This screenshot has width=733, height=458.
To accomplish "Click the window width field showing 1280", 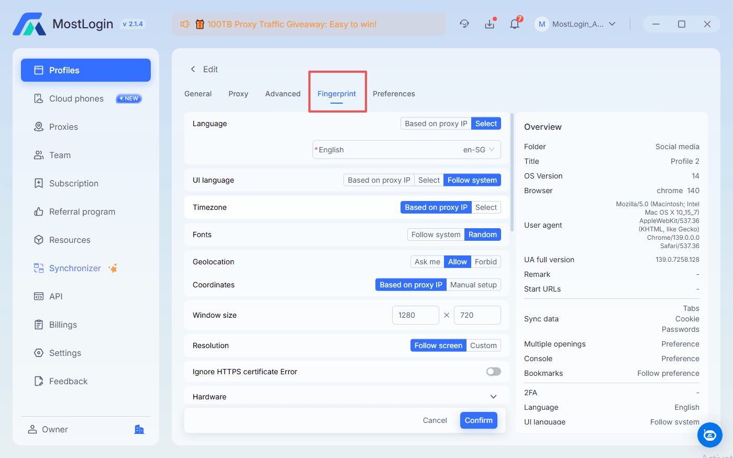I will 415,315.
